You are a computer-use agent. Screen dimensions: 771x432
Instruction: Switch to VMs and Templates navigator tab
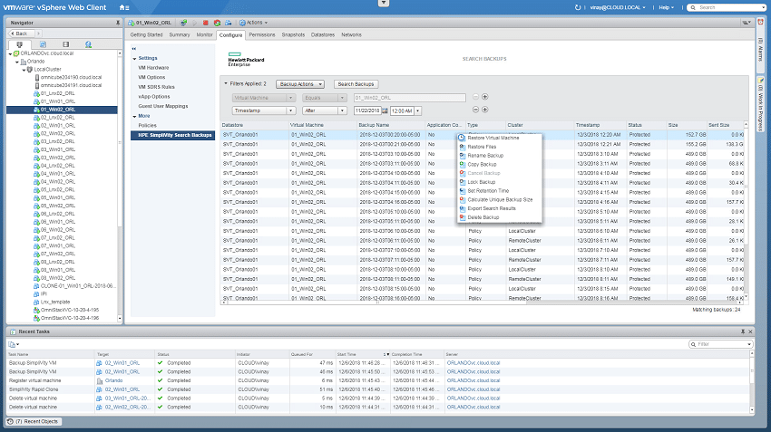click(x=43, y=44)
